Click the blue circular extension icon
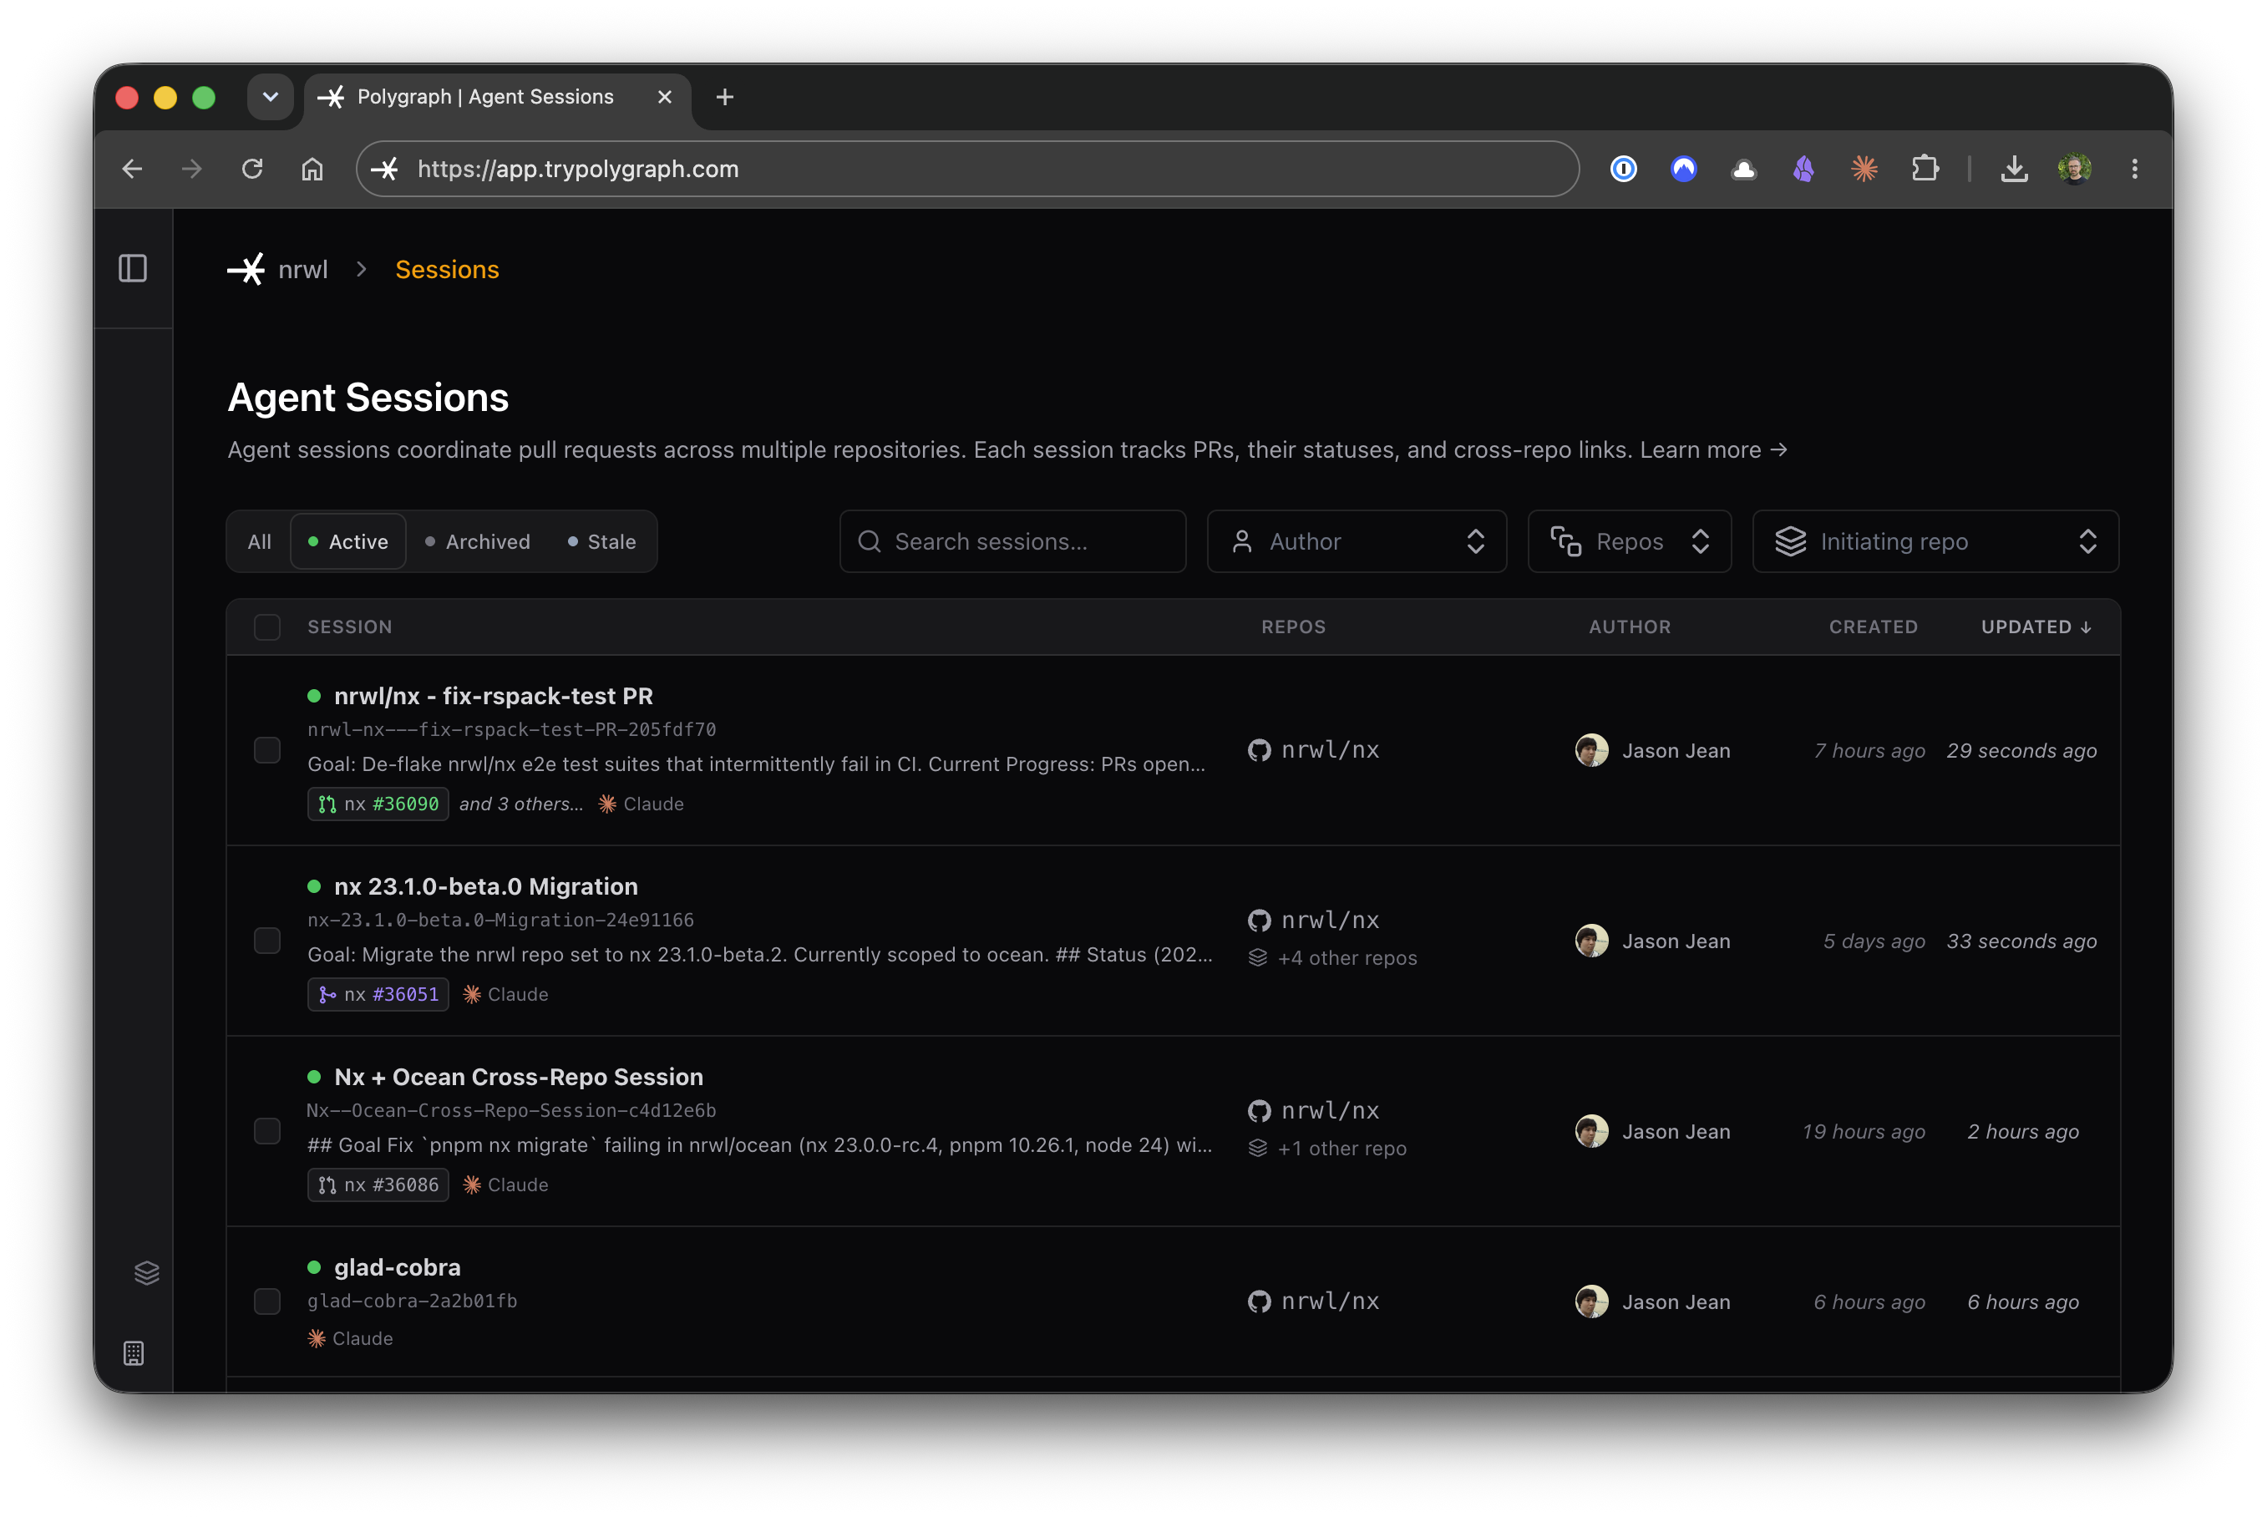Viewport: 2267px width, 1517px height. (1683, 170)
